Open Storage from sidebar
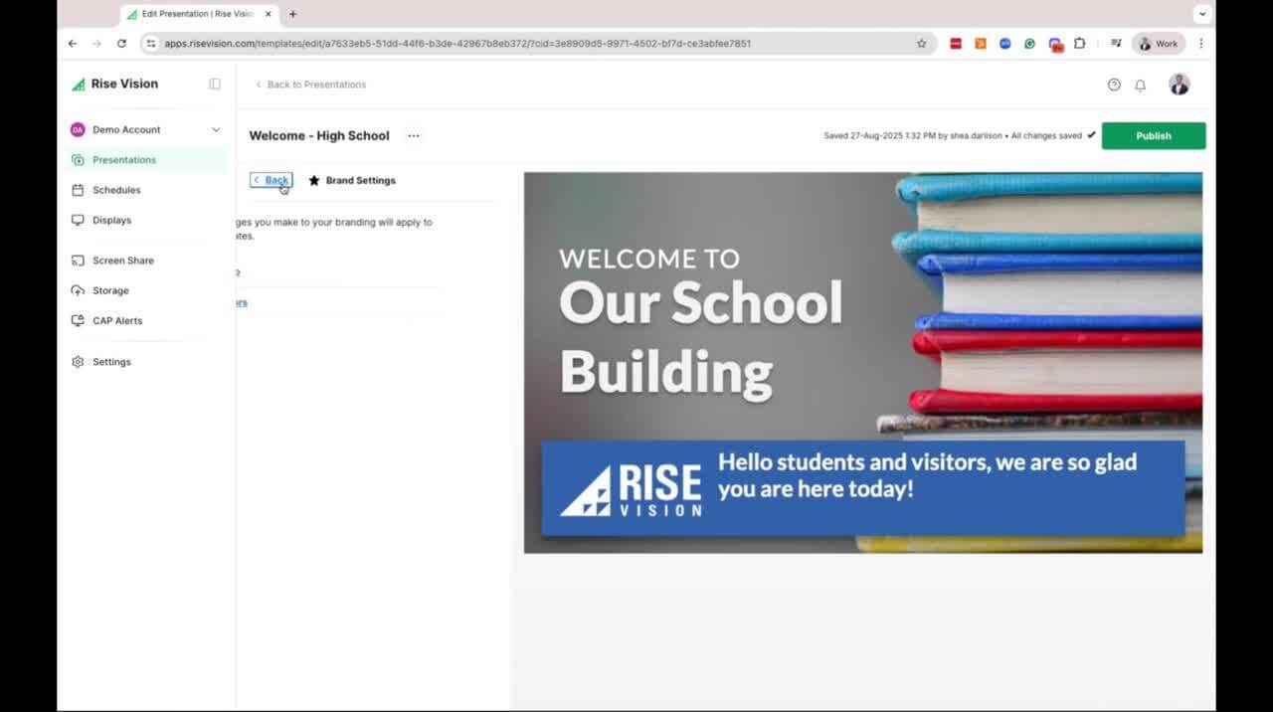Screen dimensions: 1273x712 point(110,290)
